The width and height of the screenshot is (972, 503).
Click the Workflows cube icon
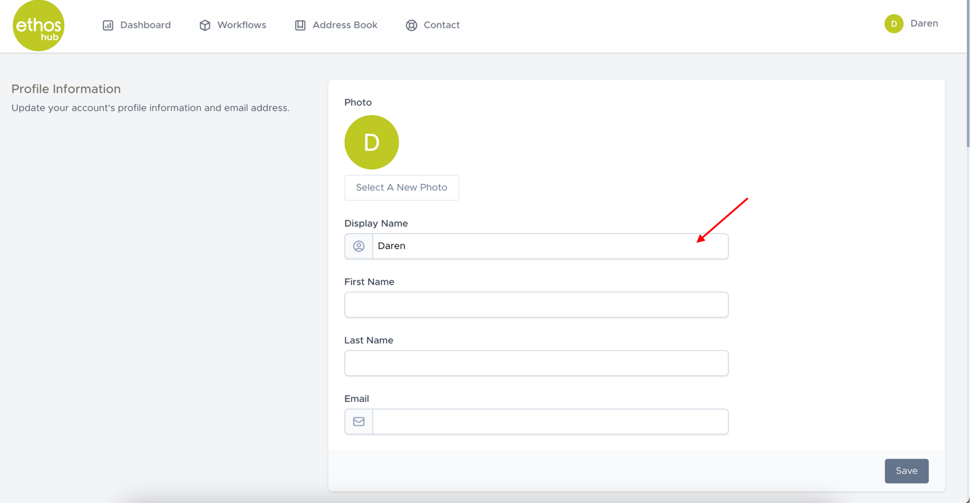click(205, 25)
